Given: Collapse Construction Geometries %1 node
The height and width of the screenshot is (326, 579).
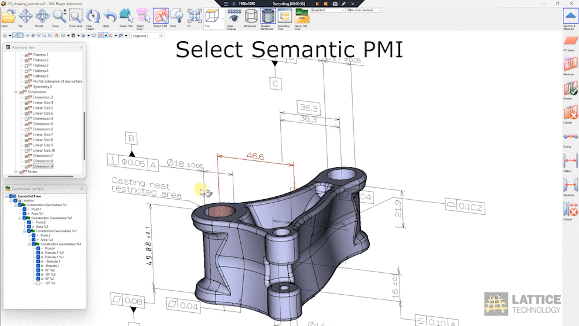Looking at the screenshot, I should tap(16, 205).
